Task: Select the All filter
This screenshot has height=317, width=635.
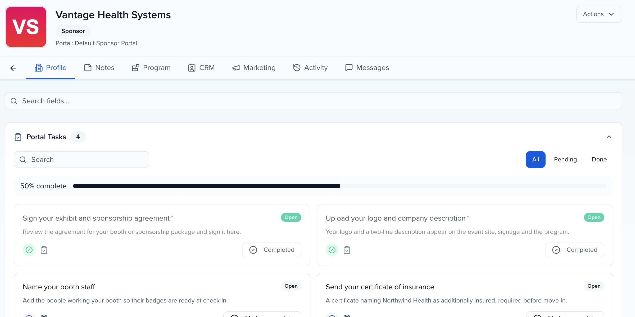Action: (536, 160)
